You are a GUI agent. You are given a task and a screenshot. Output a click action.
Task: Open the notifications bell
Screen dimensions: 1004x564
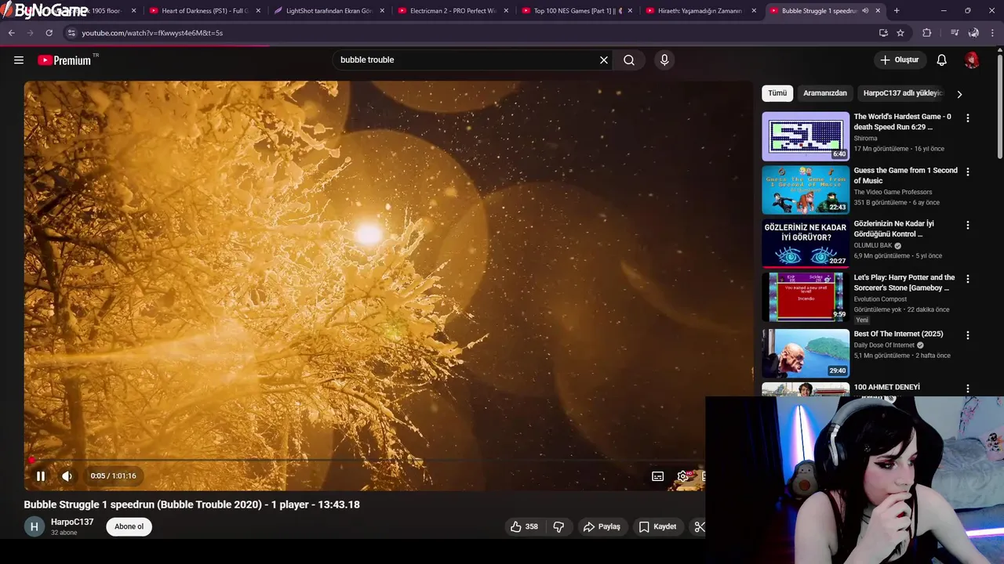click(941, 60)
